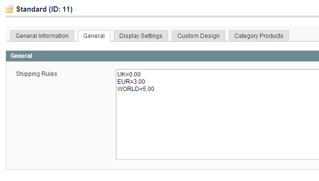Click the General heading text in header
Screen dimensions: 319x181
[x=21, y=56]
